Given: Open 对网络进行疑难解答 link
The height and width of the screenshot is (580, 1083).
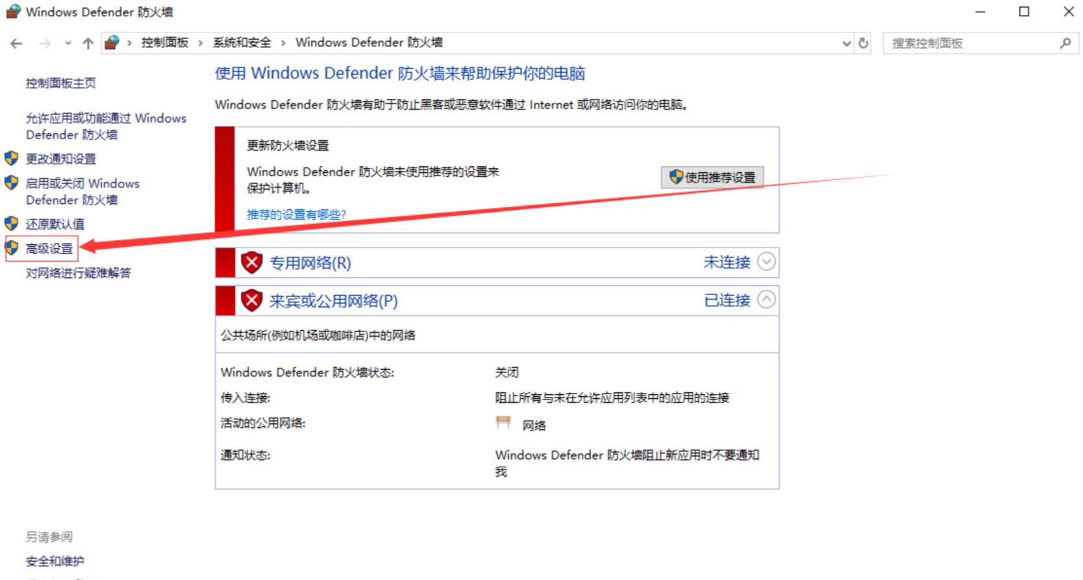Looking at the screenshot, I should click(x=79, y=273).
